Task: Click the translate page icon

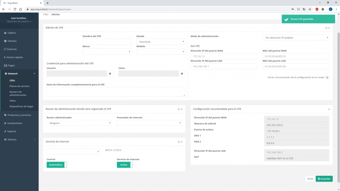Action: (304, 9)
